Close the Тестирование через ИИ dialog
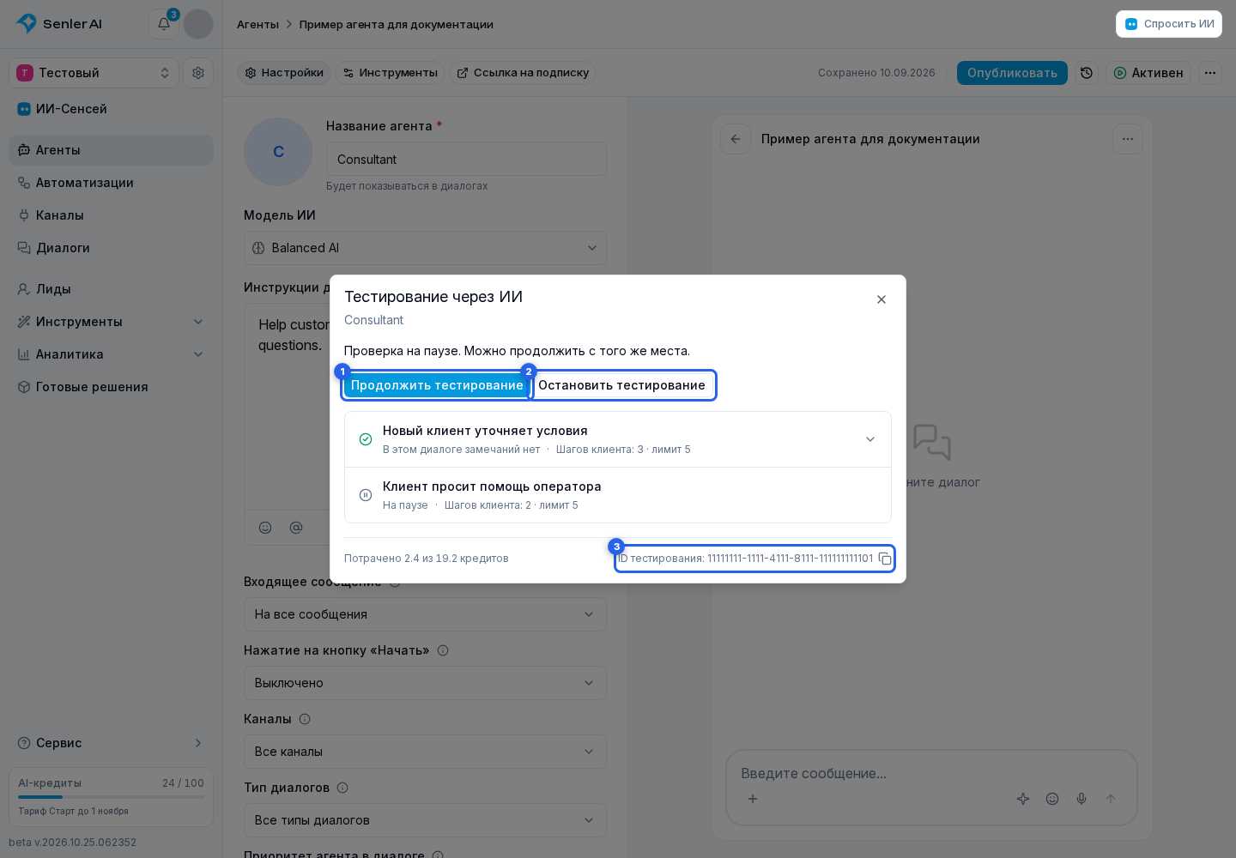 (882, 299)
